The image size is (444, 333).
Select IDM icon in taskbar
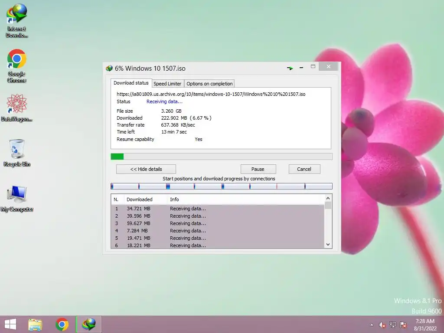point(88,324)
